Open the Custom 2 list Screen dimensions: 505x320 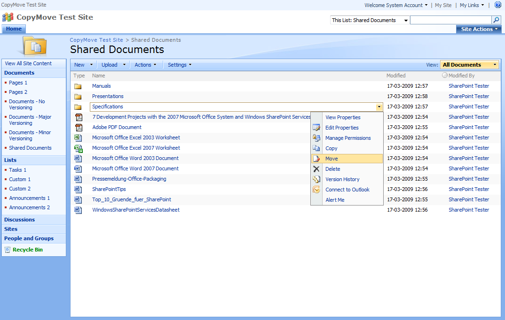20,189
